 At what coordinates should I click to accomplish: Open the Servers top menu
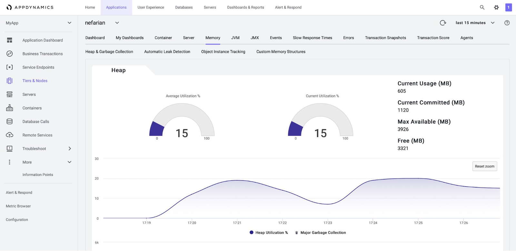pos(210,7)
